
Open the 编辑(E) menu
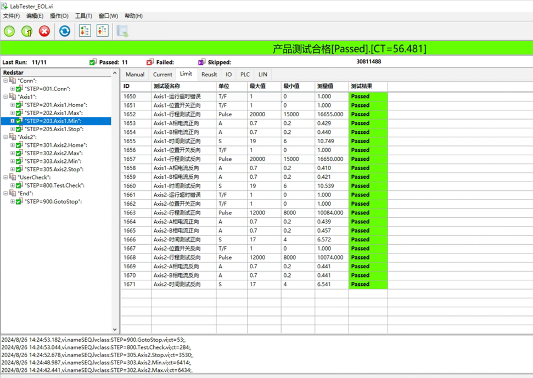[x=35, y=16]
